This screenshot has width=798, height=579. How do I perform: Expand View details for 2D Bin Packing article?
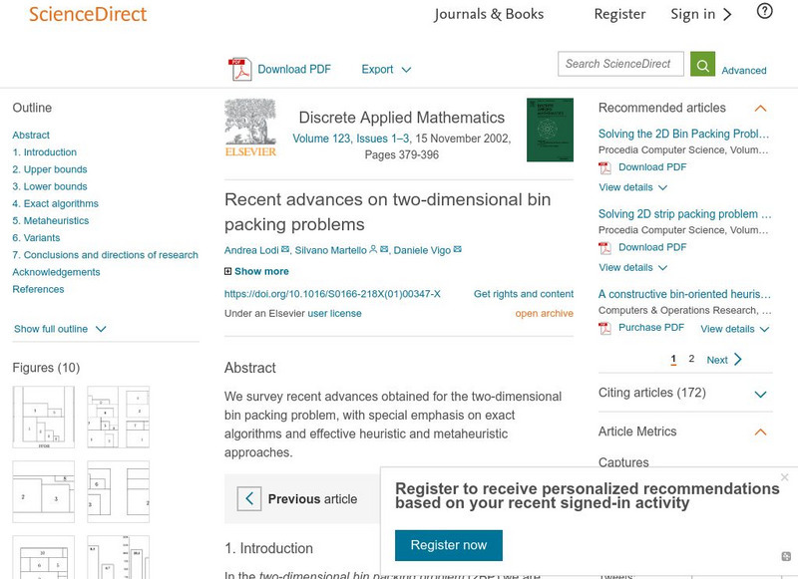(633, 187)
